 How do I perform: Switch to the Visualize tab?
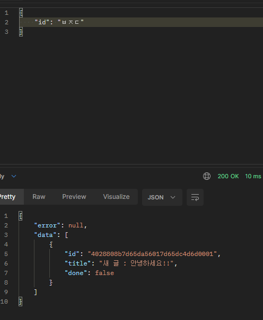116,197
